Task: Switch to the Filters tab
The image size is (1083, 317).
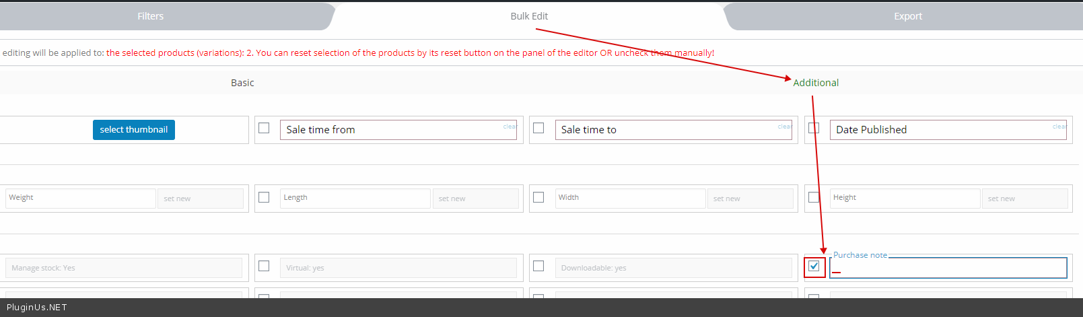Action: 150,16
